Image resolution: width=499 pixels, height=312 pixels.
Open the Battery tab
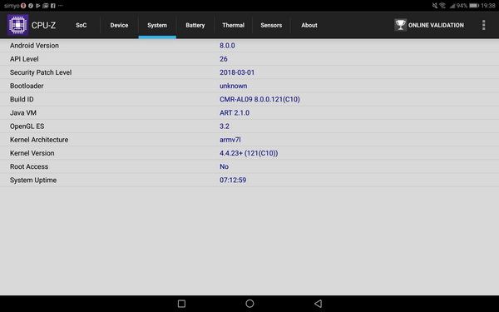tap(195, 25)
